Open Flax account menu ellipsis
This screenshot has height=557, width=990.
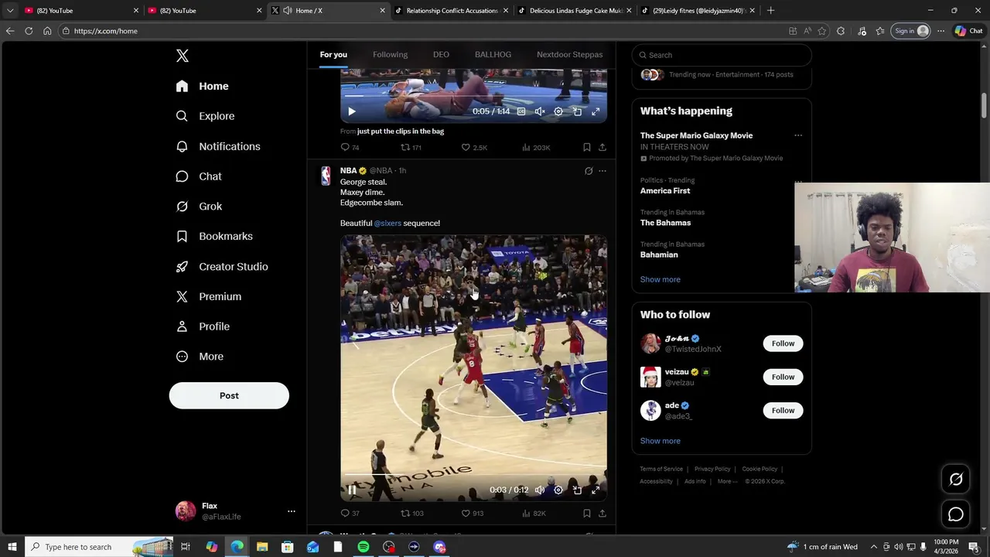292,511
